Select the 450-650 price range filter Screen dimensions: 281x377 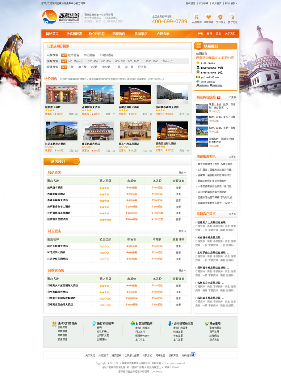(x=106, y=61)
